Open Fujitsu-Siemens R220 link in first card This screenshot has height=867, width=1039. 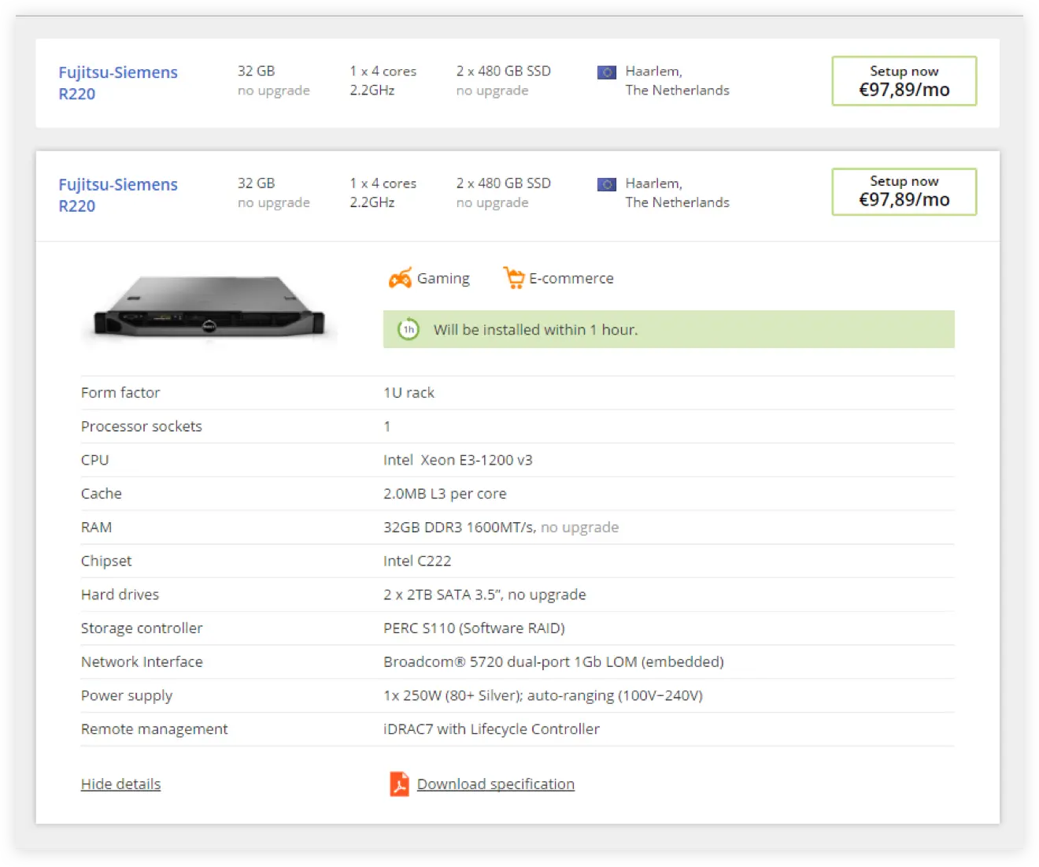coord(118,83)
